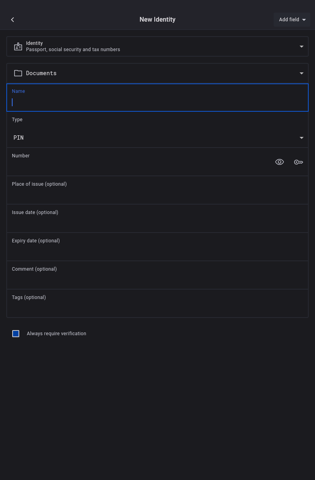Click the Always require verification label
The image size is (315, 480).
(56, 334)
